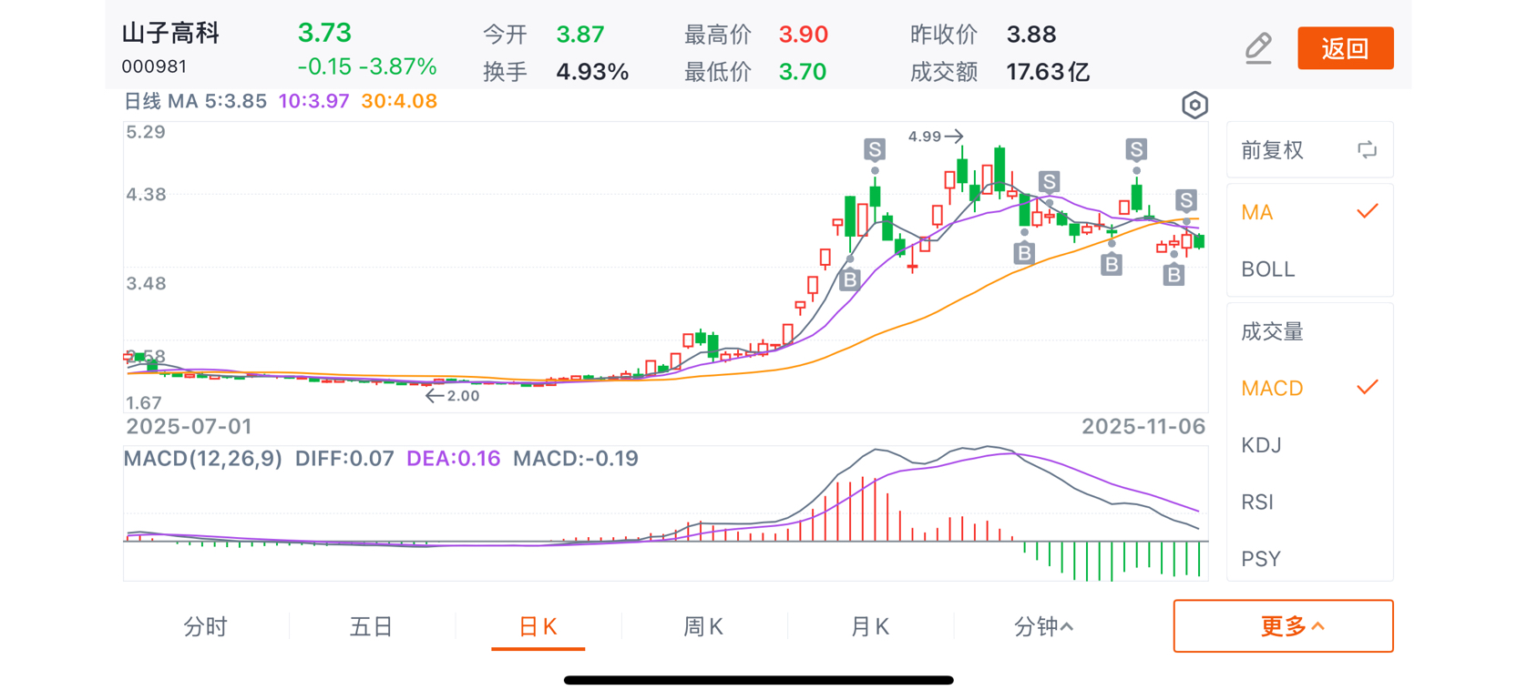The image size is (1517, 700).
Task: Select 前复权 price adjustment option
Action: (1272, 150)
